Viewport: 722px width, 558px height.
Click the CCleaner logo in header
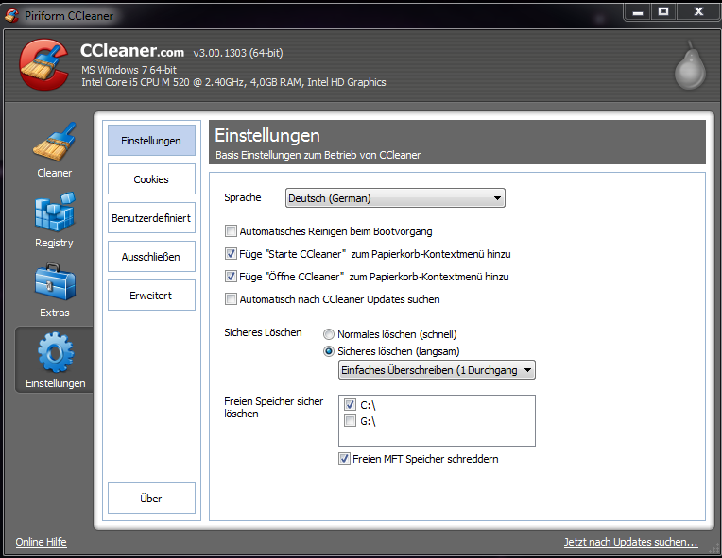click(x=43, y=65)
